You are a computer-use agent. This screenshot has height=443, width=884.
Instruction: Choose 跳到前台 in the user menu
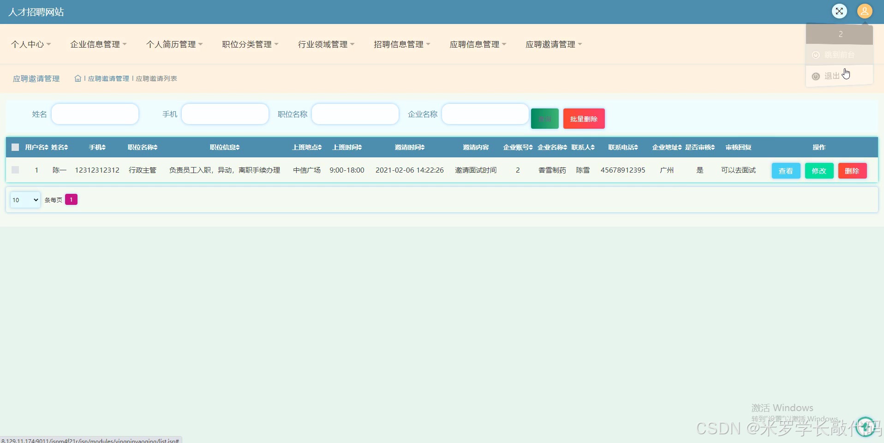(x=839, y=55)
